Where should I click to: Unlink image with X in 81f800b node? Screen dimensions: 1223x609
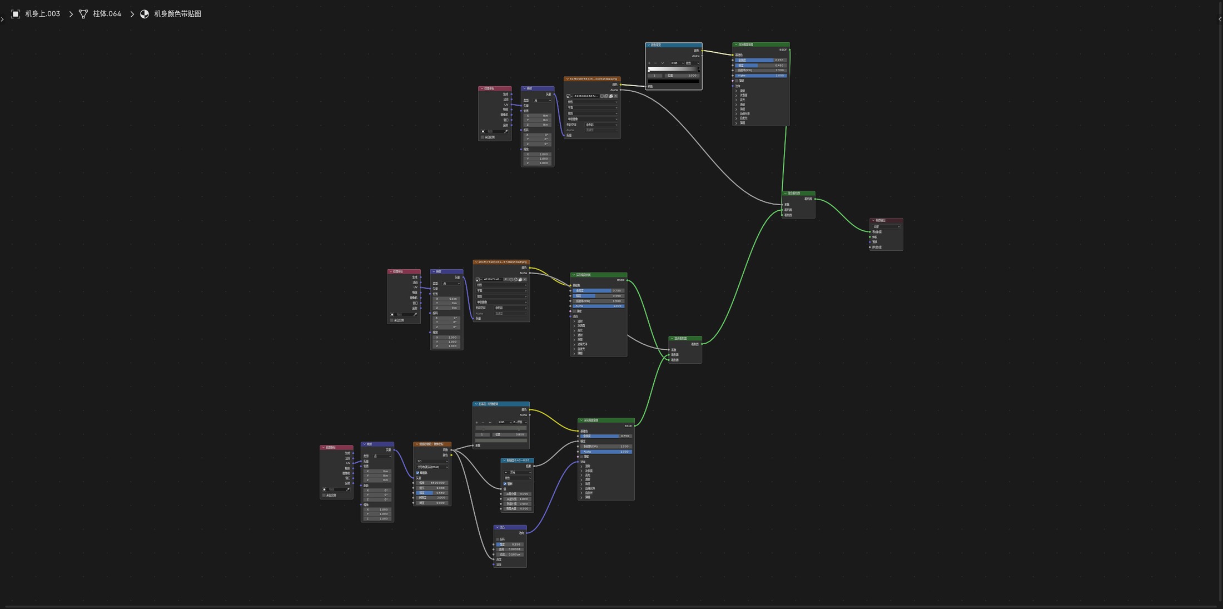pyautogui.click(x=616, y=96)
